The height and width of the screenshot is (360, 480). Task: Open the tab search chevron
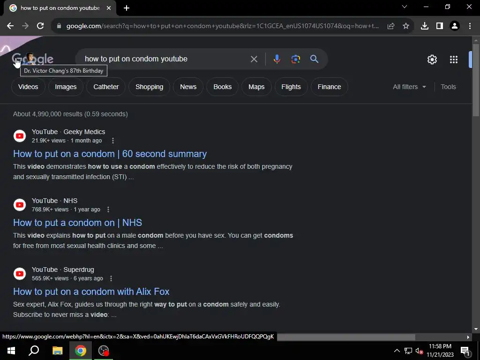[x=405, y=7]
